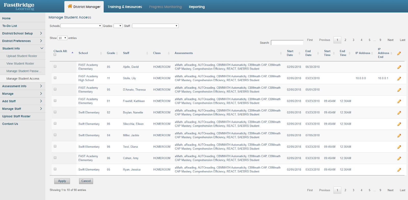This screenshot has width=408, height=200.
Task: Go to page 2 in top pagination
Action: tap(345, 40)
